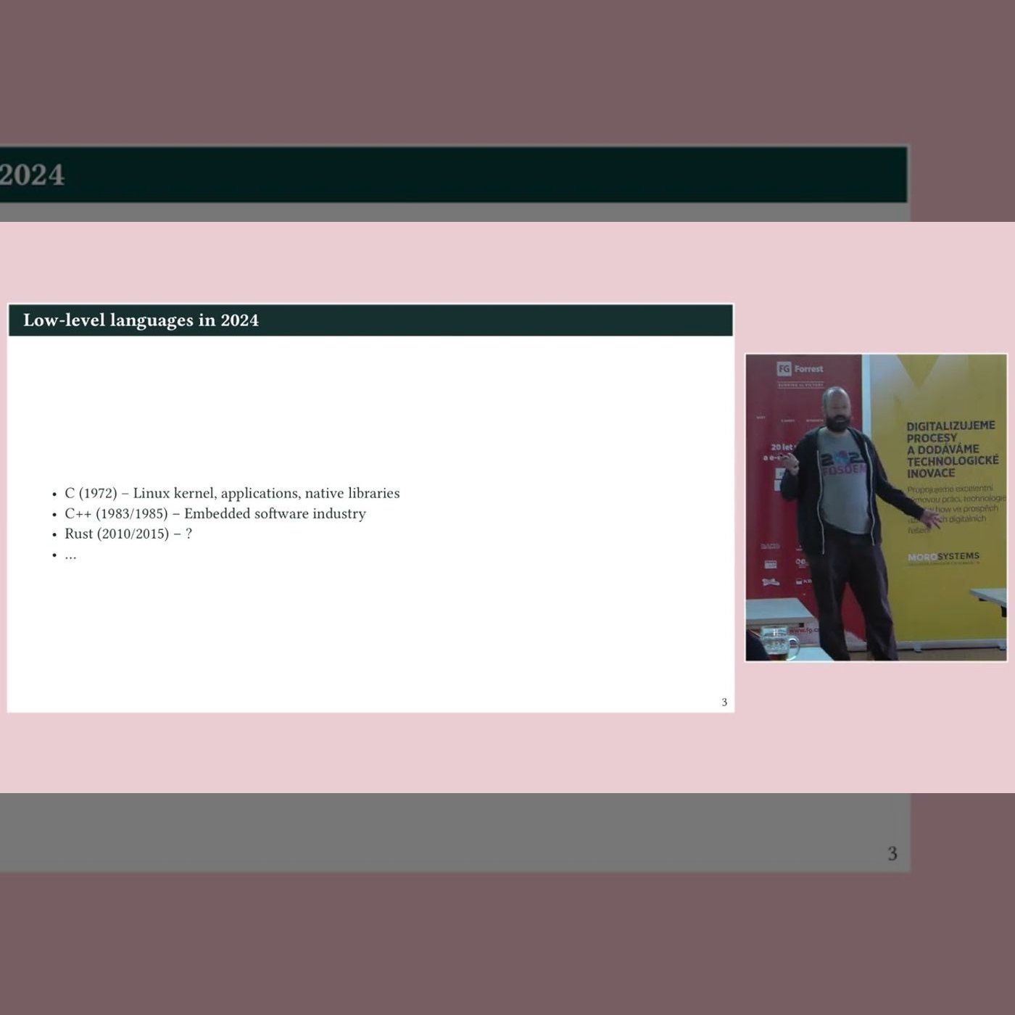Screen dimensions: 1015x1015
Task: Click the "FG Forrest" logo on the red banner
Action: (x=800, y=368)
